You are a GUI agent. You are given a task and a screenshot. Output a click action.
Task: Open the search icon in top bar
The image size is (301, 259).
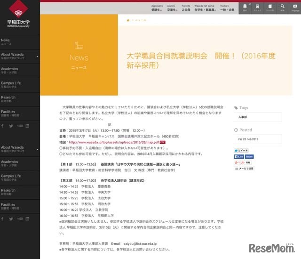click(x=282, y=8)
